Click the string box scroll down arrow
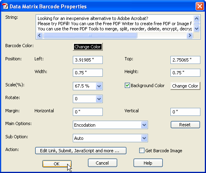Image resolution: width=206 pixels, height=173 pixels. click(196, 28)
